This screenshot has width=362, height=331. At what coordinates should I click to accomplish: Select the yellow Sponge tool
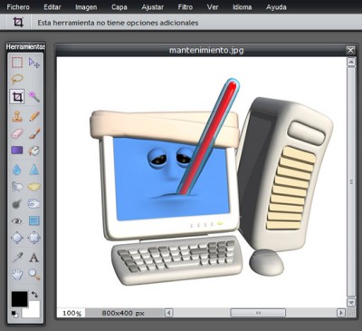pyautogui.click(x=34, y=187)
